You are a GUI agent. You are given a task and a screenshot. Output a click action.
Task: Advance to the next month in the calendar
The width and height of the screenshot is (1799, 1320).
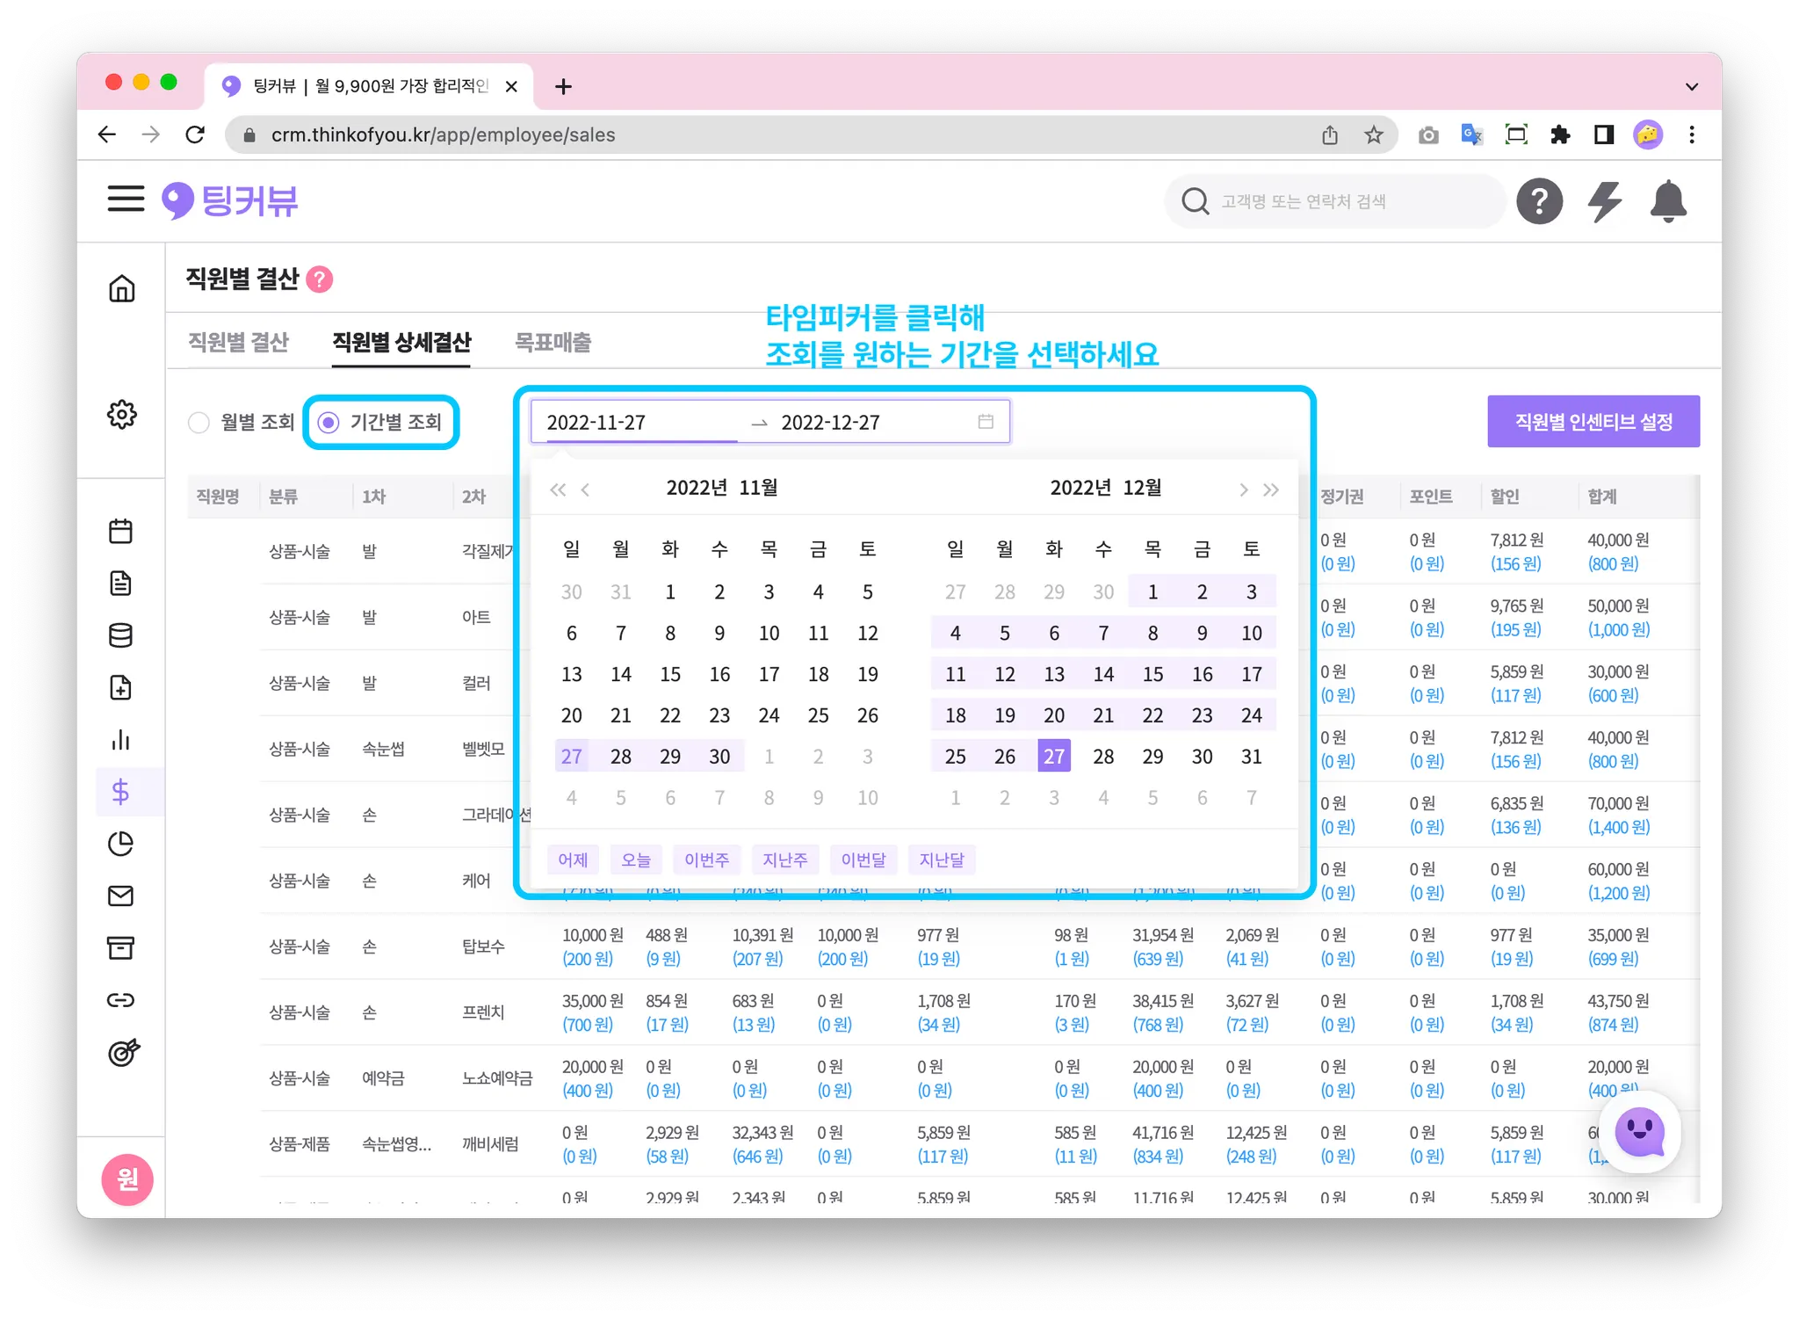click(x=1243, y=490)
